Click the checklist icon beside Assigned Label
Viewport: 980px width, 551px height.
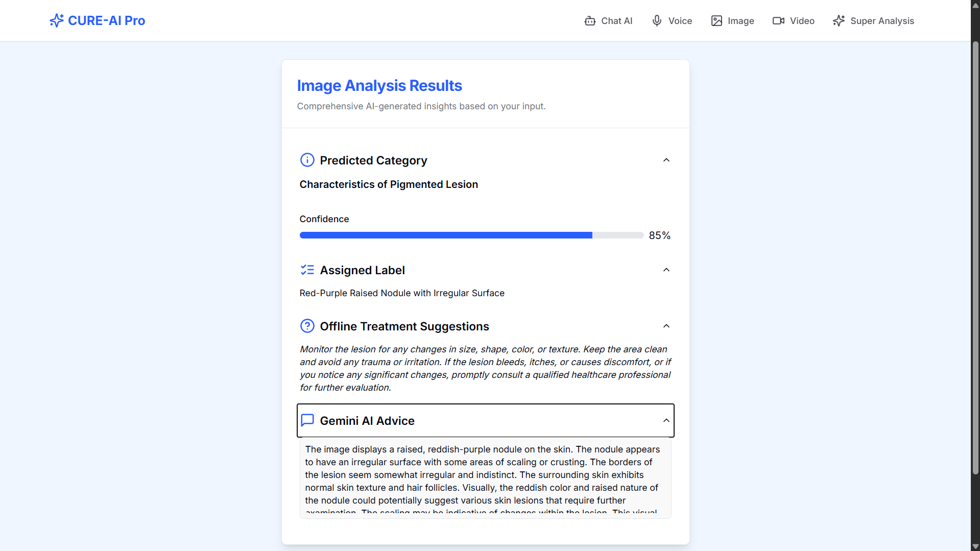click(307, 270)
